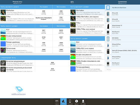140x105 pixels.
Task: Click the Заполнение on-screen value 15983
Action: 43,50
